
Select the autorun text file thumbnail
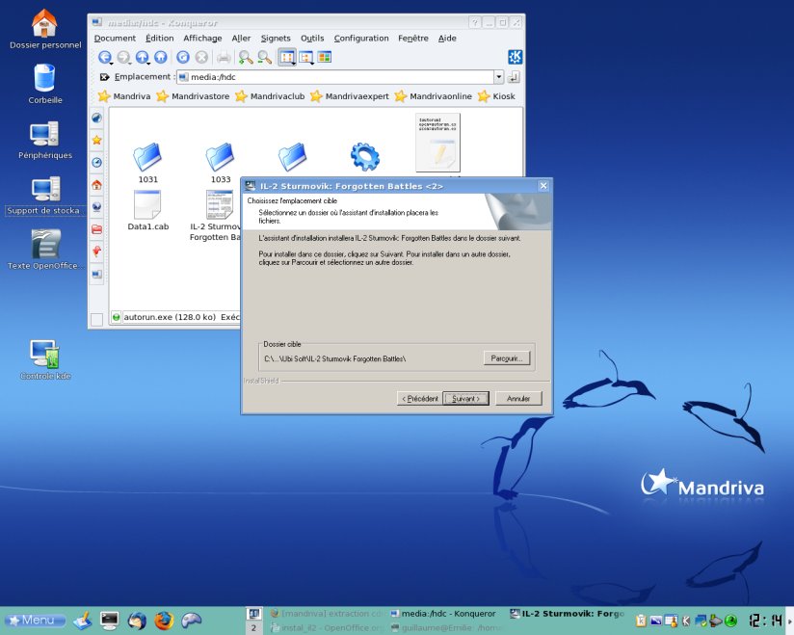coord(437,143)
